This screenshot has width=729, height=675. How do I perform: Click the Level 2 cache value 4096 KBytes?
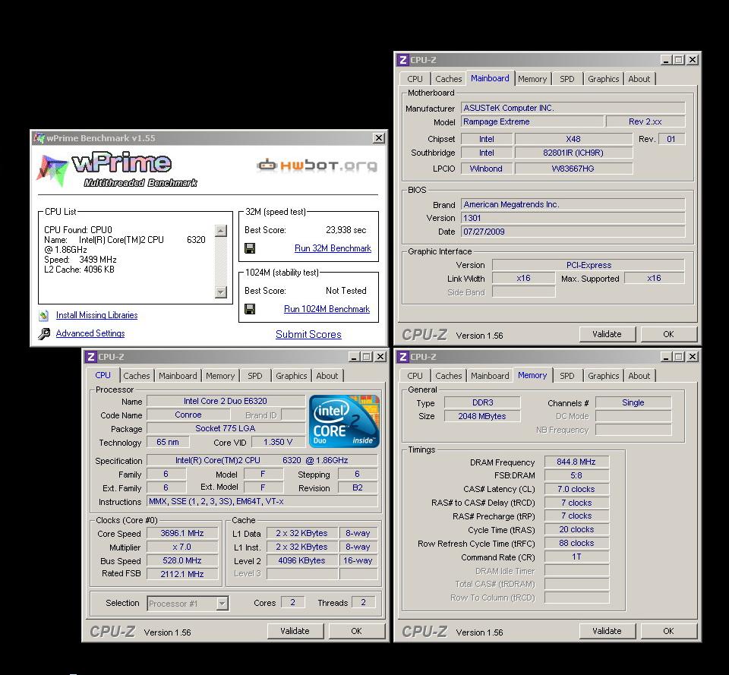[301, 560]
